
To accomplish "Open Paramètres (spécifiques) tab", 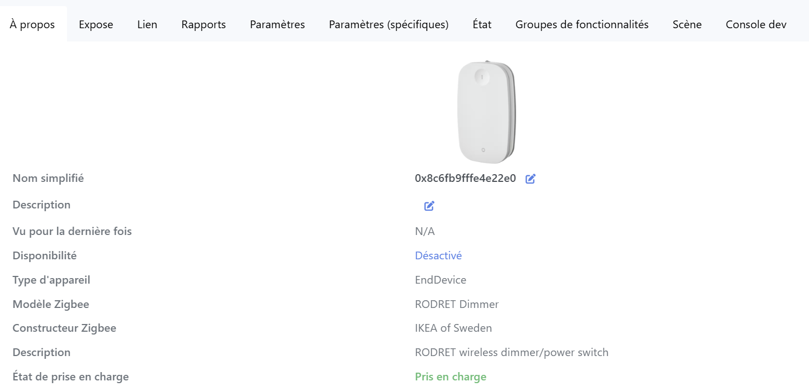I will click(x=388, y=24).
